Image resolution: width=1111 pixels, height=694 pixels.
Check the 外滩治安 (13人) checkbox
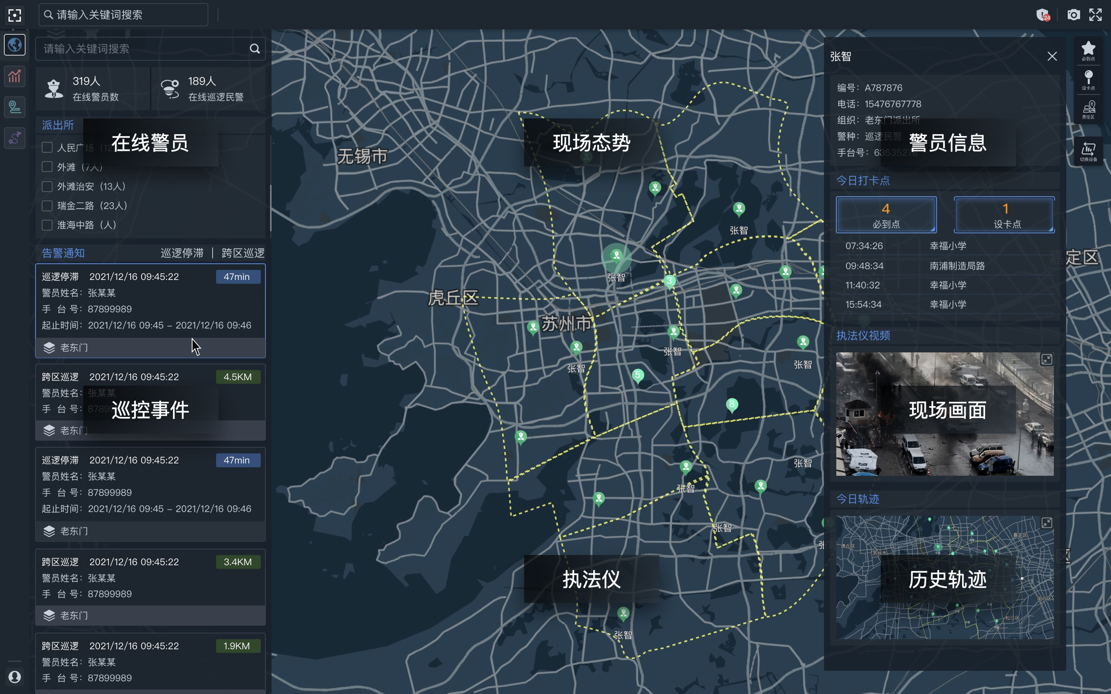(x=48, y=186)
